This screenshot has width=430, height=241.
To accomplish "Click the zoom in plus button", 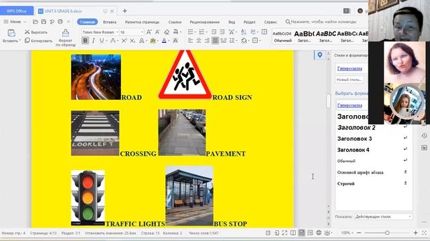I will point(416,233).
